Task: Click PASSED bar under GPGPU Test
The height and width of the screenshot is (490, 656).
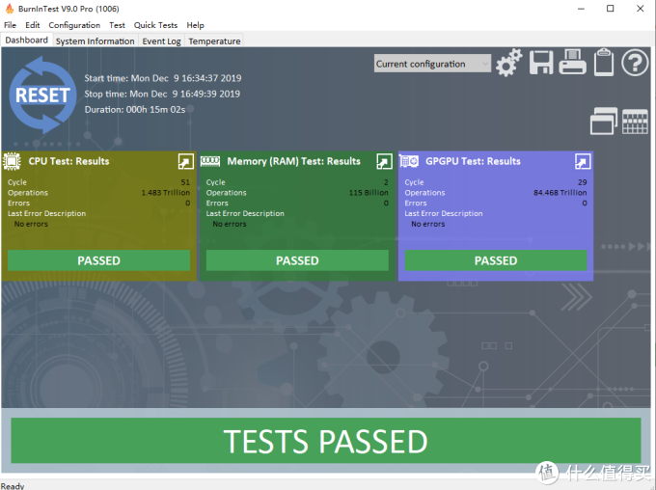Action: click(496, 260)
